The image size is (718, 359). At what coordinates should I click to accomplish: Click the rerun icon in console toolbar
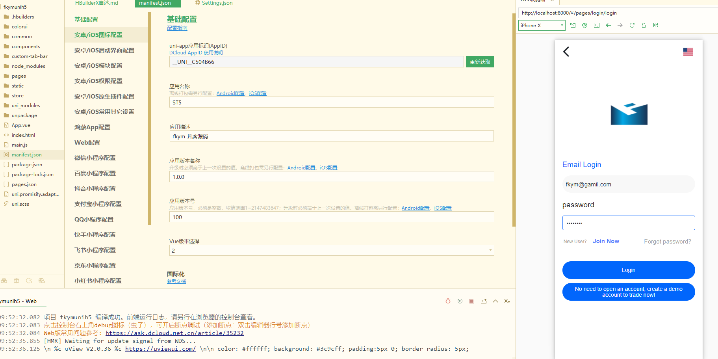[x=460, y=301]
